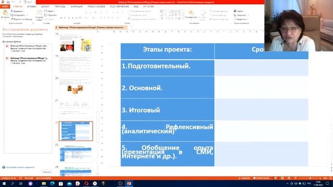333x187 pixels.
Task: Select the first recovered file version in the list
Action: point(28,48)
